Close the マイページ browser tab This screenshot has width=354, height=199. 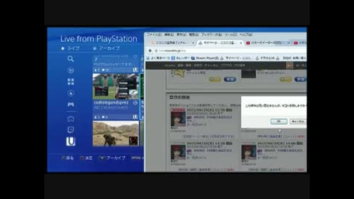coord(241,43)
